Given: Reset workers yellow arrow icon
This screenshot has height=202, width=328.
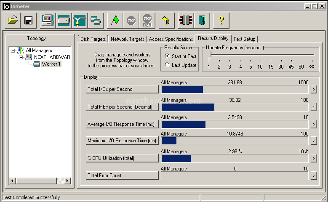Looking at the screenshot, I should click(166, 21).
